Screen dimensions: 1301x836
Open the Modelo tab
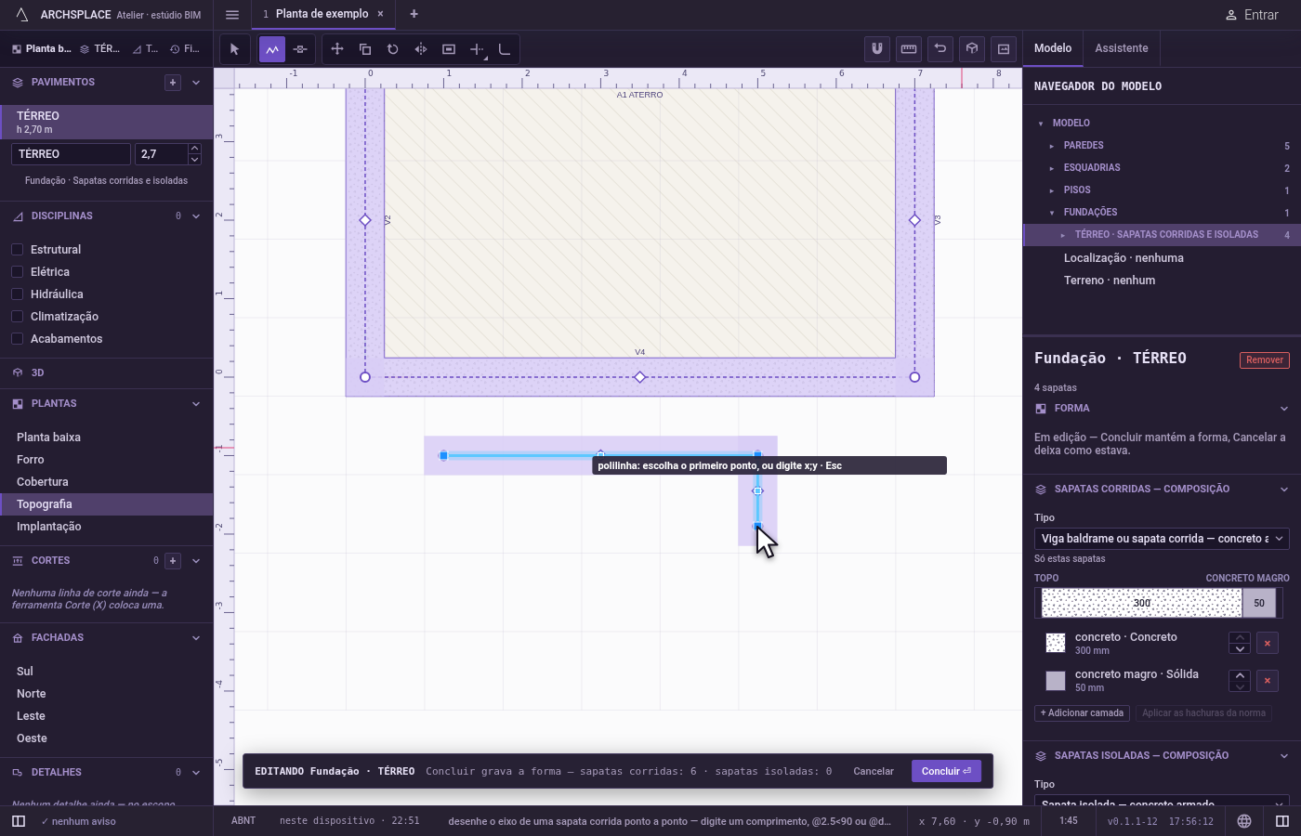[x=1053, y=48]
